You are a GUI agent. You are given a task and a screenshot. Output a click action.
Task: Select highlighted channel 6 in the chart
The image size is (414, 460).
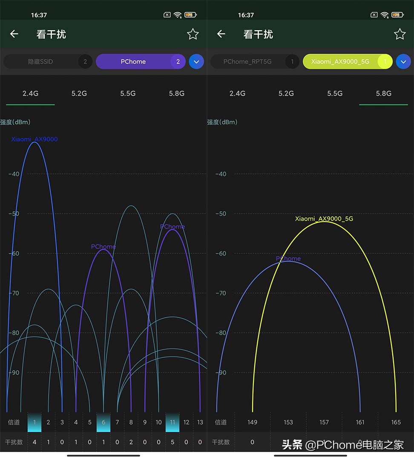(x=103, y=422)
